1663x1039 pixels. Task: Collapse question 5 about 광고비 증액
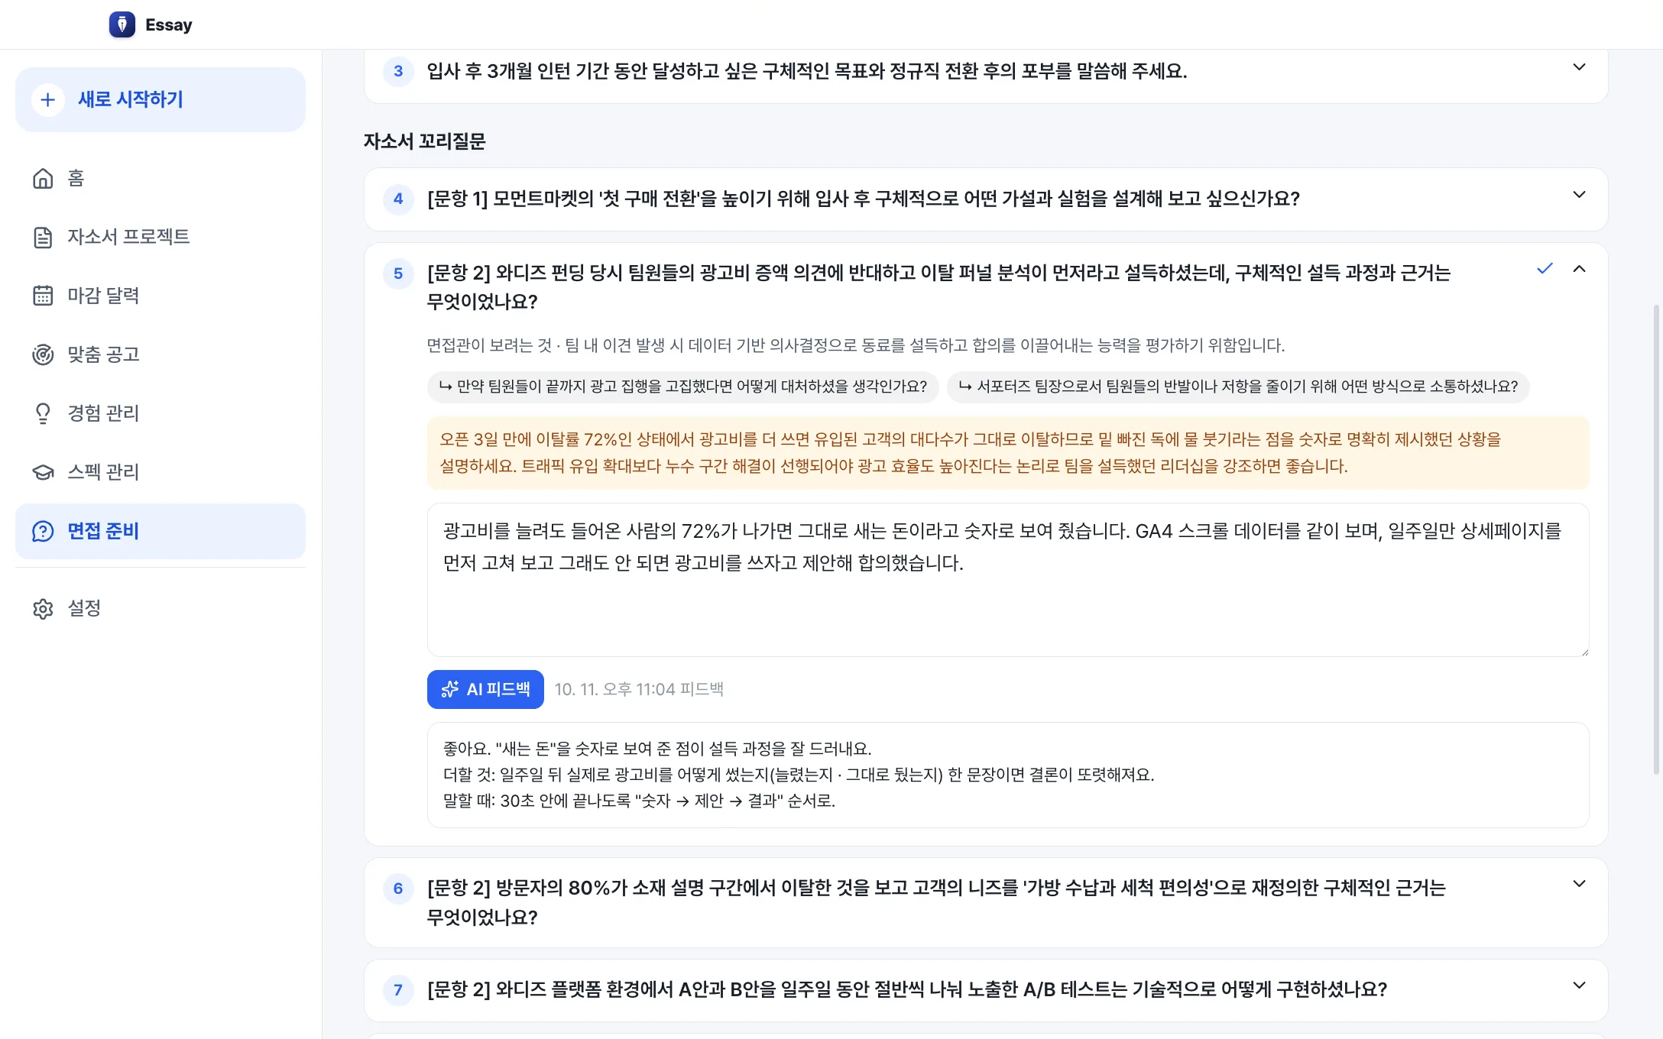pyautogui.click(x=1580, y=269)
